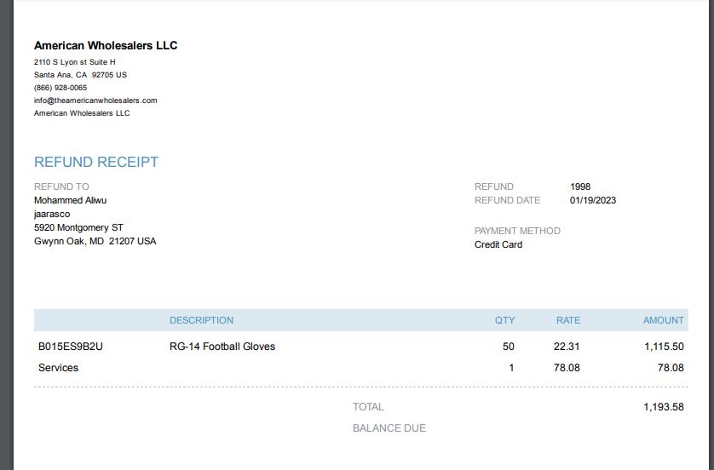
Task: Click the Services line item
Action: (58, 368)
